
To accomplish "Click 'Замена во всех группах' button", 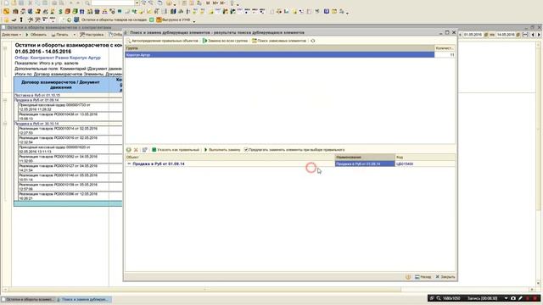I will pos(225,41).
